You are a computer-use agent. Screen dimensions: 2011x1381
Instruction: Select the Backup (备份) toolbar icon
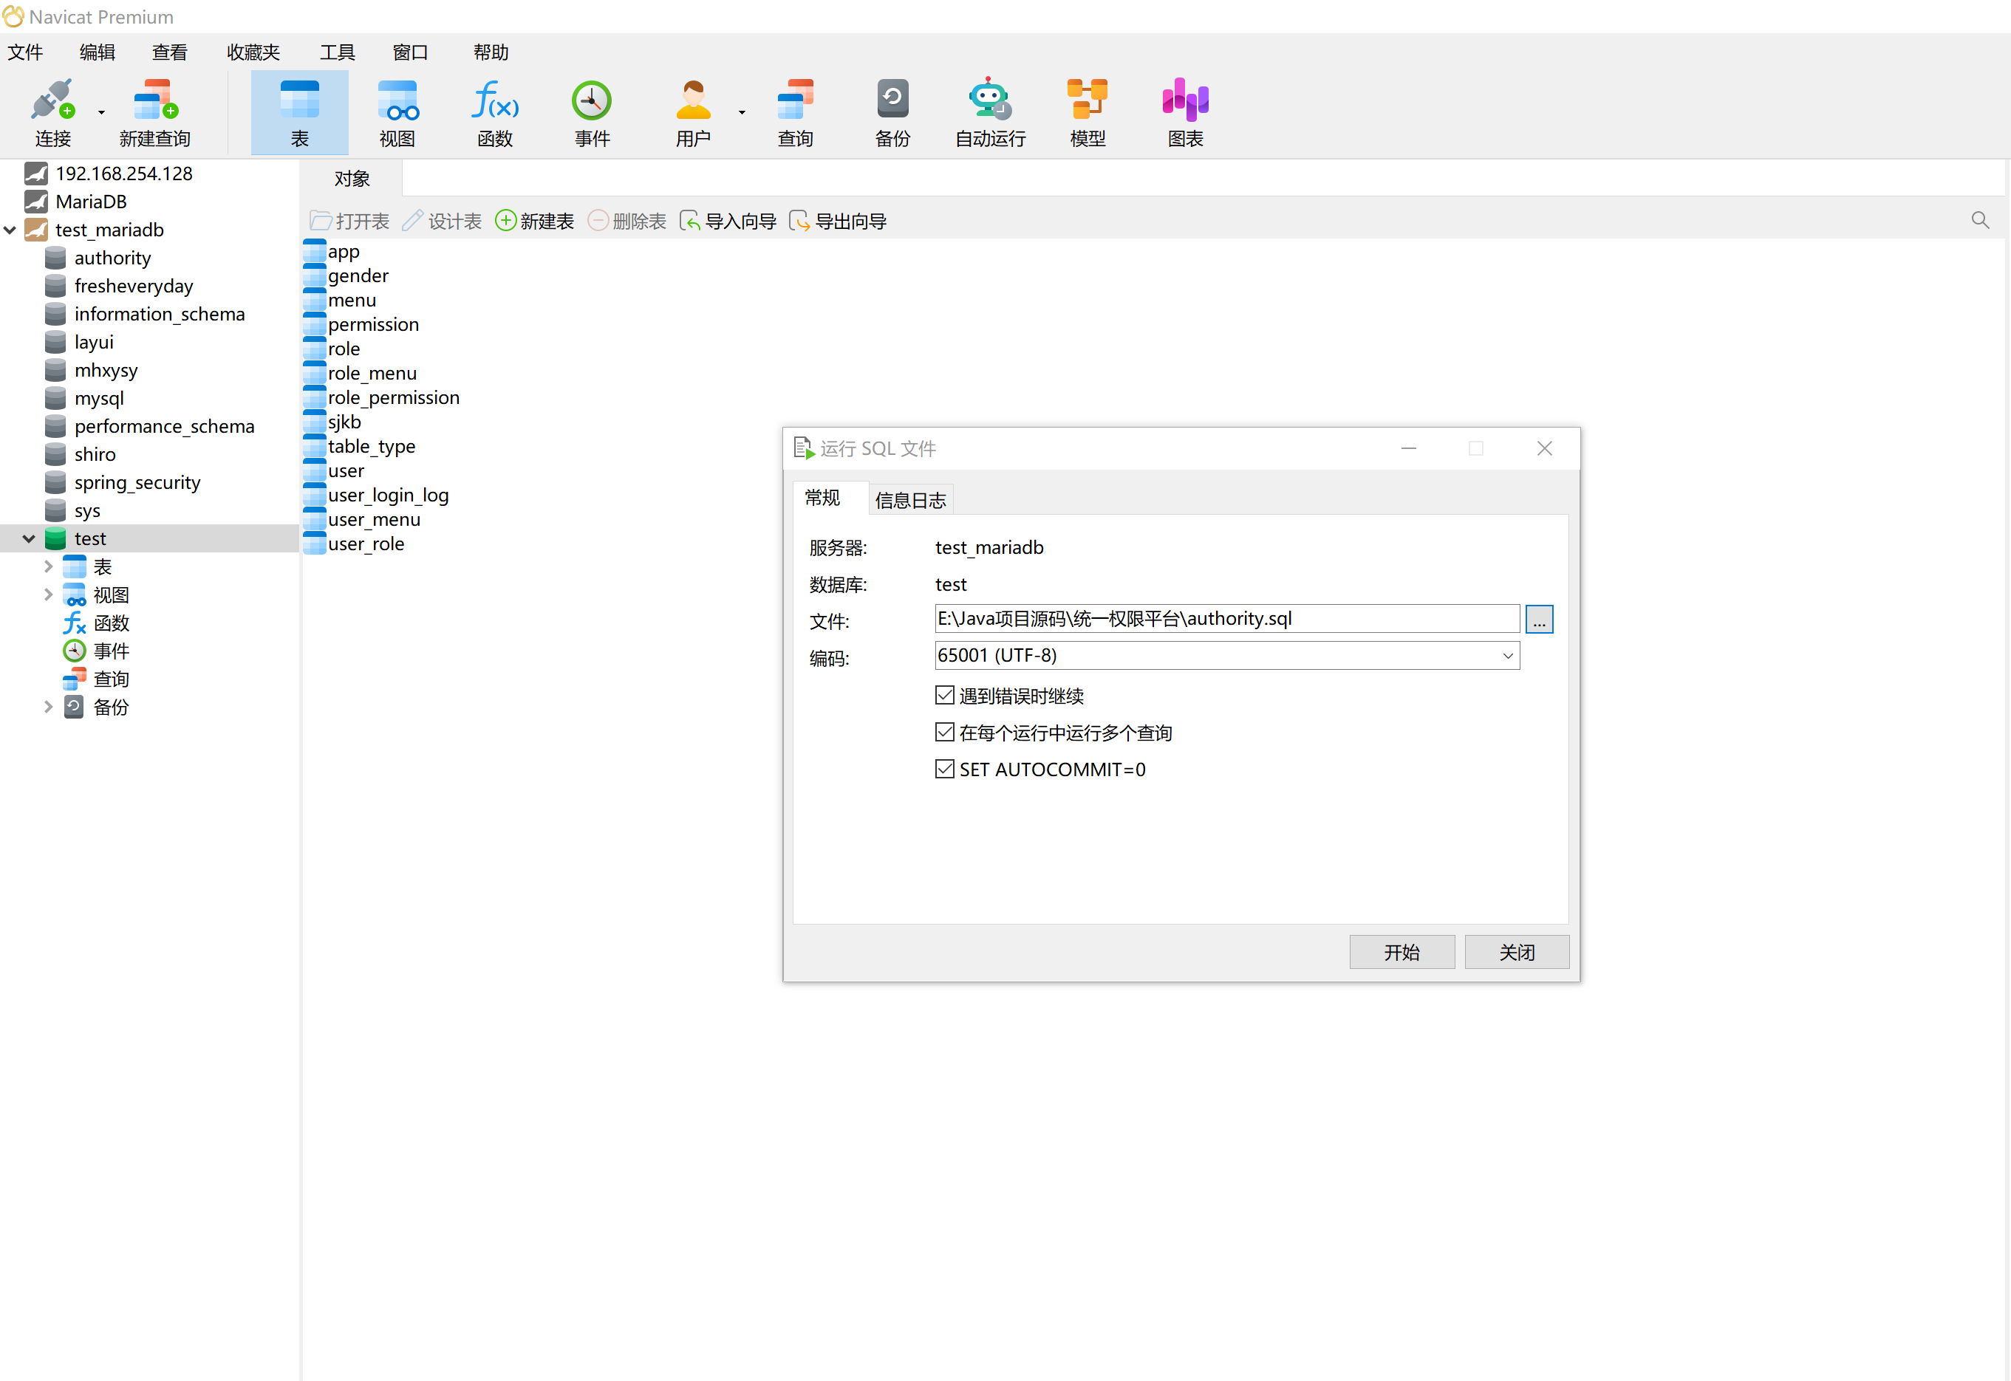[892, 112]
